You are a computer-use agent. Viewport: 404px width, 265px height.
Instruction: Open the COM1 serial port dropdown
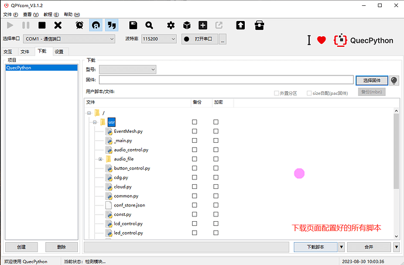pos(69,39)
